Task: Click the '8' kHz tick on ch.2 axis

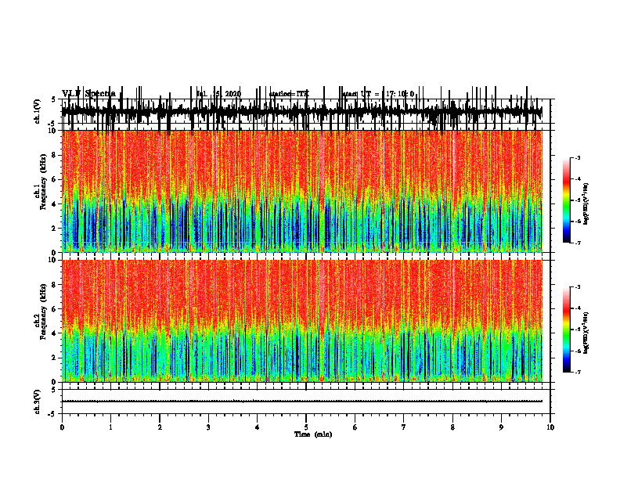Action: tap(55, 285)
